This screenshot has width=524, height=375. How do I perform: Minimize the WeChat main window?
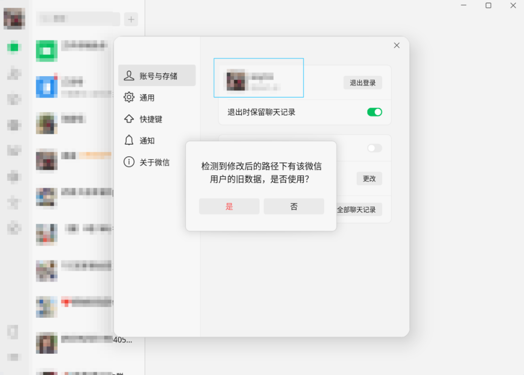point(463,5)
